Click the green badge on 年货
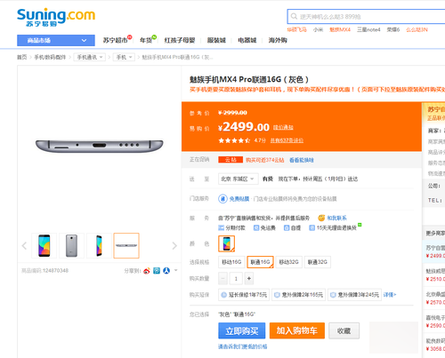445x358 pixels. [x=154, y=37]
